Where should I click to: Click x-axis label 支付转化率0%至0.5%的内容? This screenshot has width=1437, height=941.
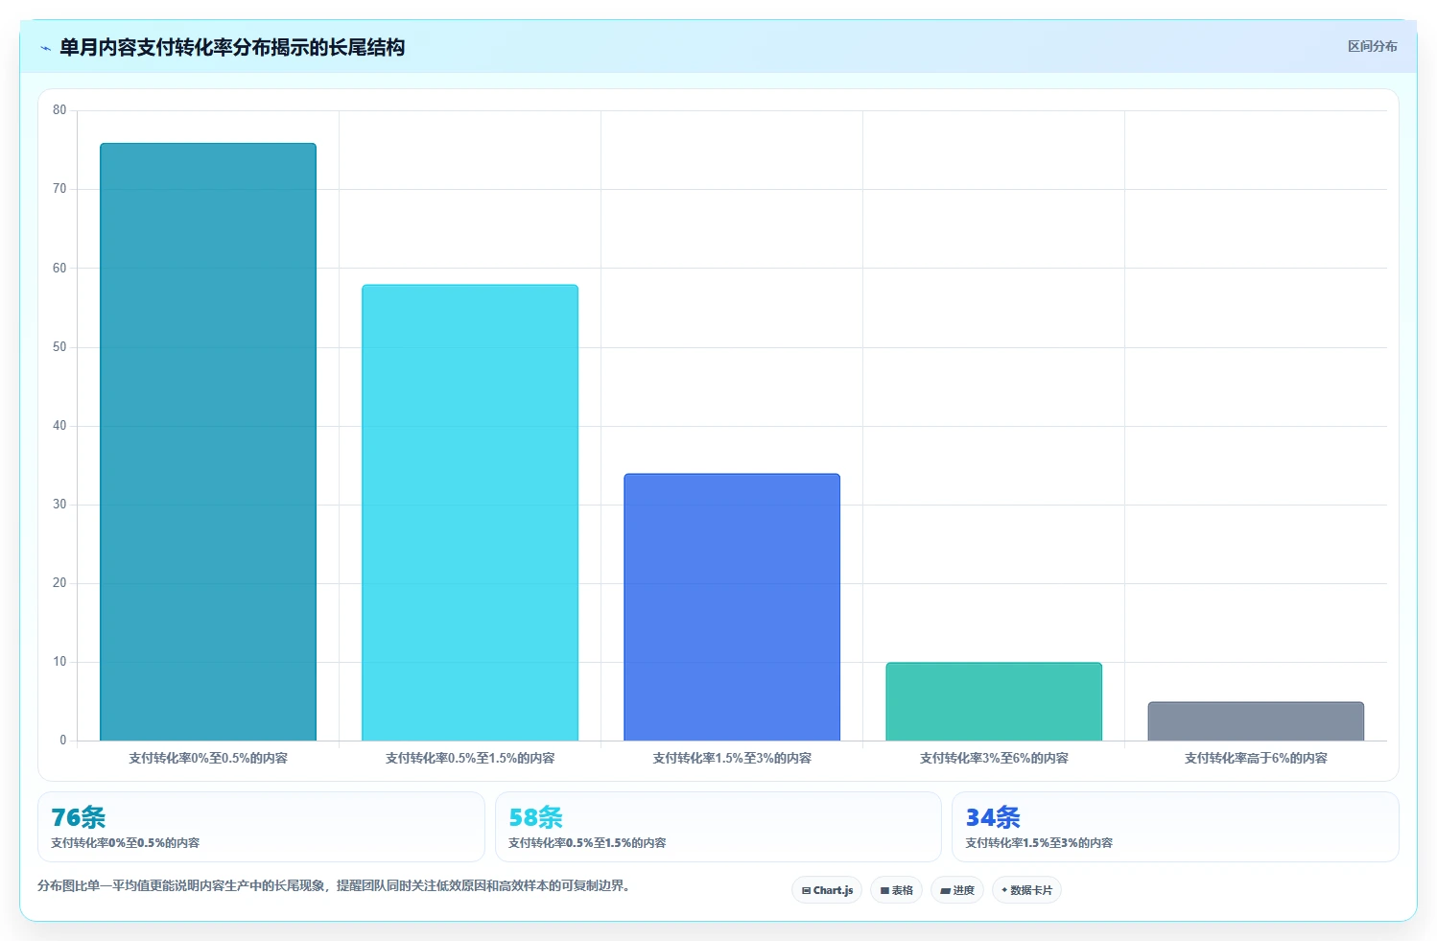(208, 758)
